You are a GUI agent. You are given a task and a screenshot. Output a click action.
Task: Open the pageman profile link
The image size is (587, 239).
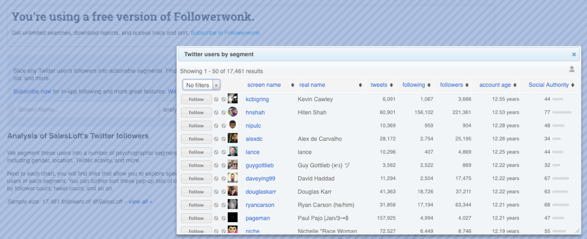click(257, 218)
